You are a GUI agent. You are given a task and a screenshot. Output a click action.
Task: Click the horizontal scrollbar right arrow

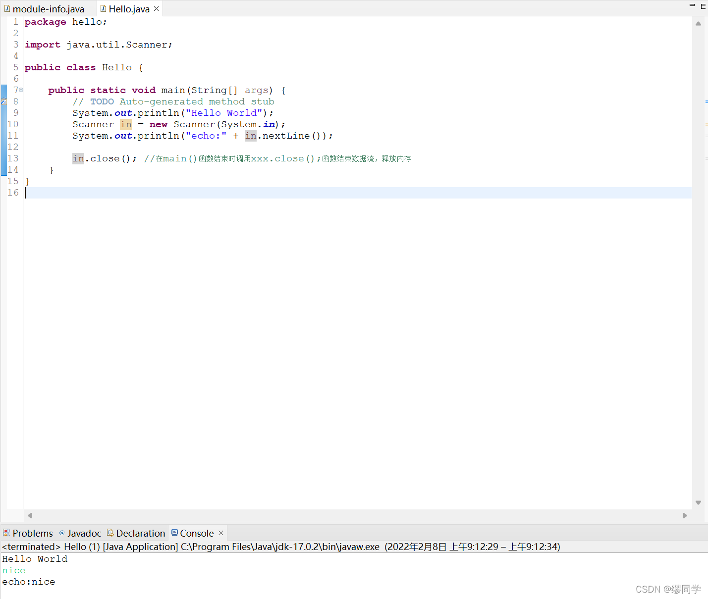685,515
